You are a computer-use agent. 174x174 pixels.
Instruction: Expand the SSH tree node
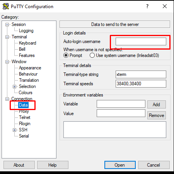[15, 130]
